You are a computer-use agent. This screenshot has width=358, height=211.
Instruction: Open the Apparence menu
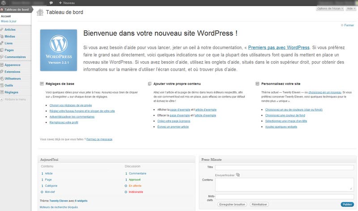tap(13, 65)
